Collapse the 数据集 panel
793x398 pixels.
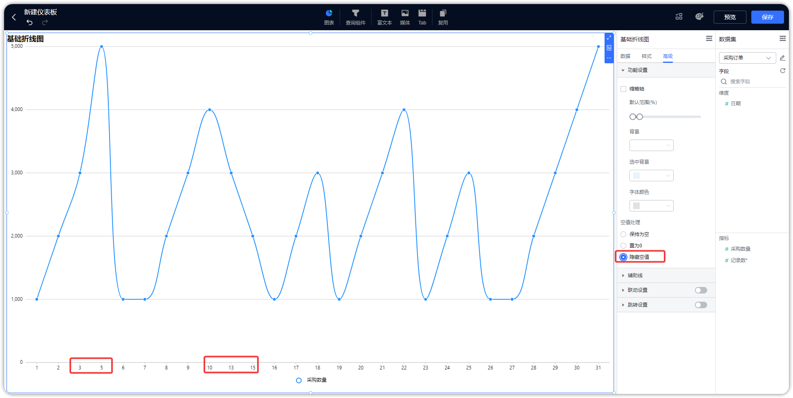(782, 38)
